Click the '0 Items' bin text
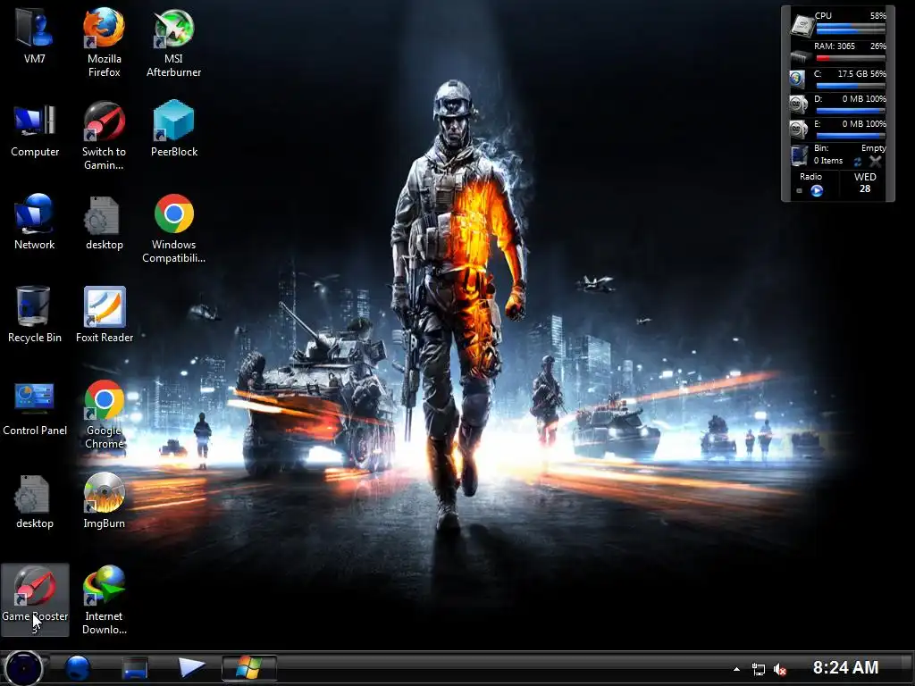This screenshot has height=686, width=915. 828,161
